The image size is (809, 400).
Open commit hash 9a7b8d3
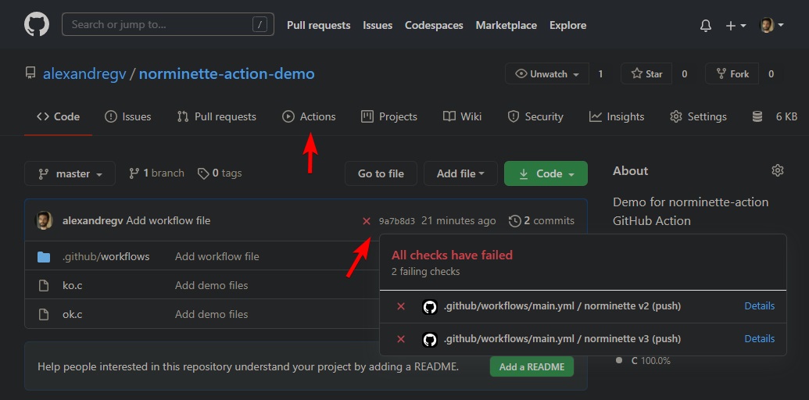point(397,221)
